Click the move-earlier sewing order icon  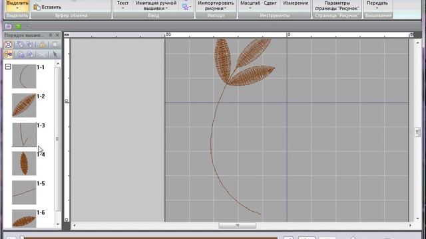pos(29,44)
